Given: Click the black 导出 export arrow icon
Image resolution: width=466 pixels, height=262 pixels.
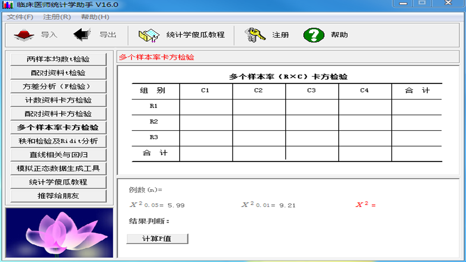Looking at the screenshot, I should [82, 34].
